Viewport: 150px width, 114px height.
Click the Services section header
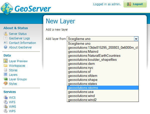tap(10, 92)
